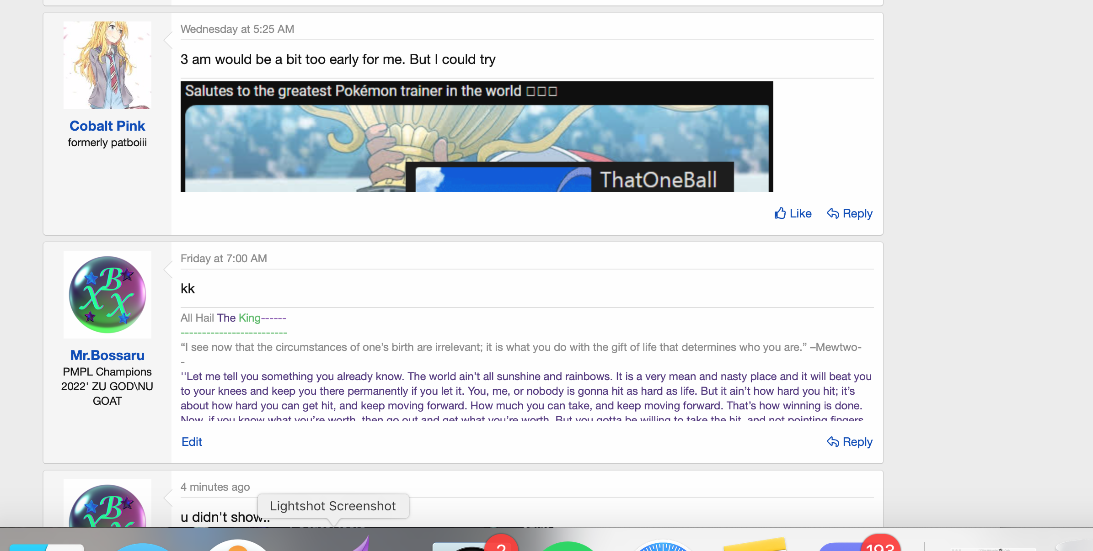The width and height of the screenshot is (1093, 551).
Task: Open Cobalt Pink's profile
Action: (x=107, y=126)
